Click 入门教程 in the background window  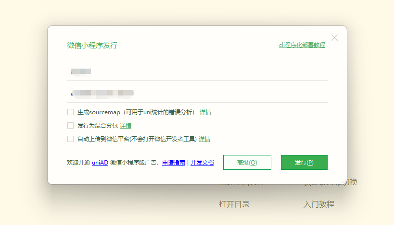coord(319,204)
